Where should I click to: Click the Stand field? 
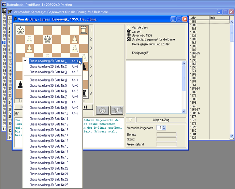[167, 139]
